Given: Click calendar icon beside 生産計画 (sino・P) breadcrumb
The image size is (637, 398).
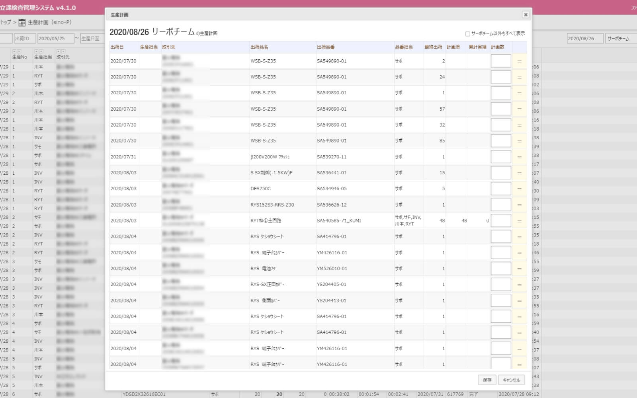Looking at the screenshot, I should point(22,23).
